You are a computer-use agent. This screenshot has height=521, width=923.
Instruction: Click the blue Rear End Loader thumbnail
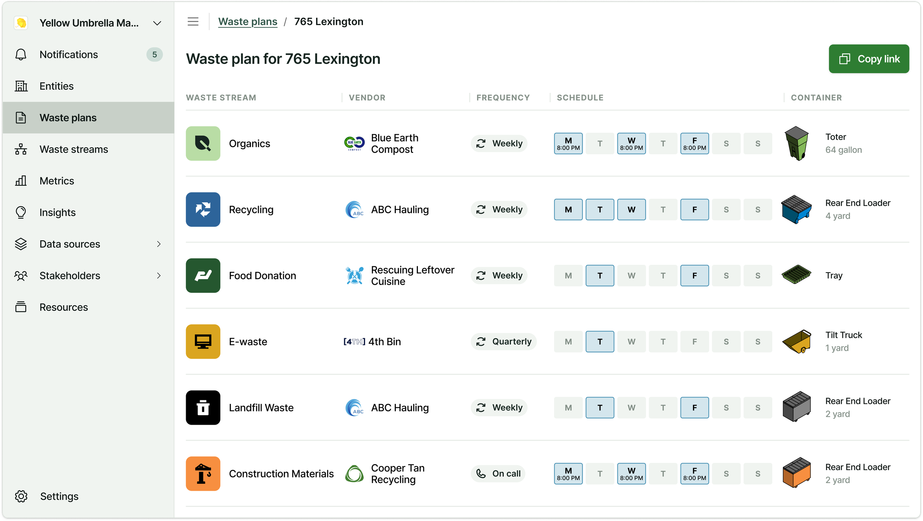[797, 209]
